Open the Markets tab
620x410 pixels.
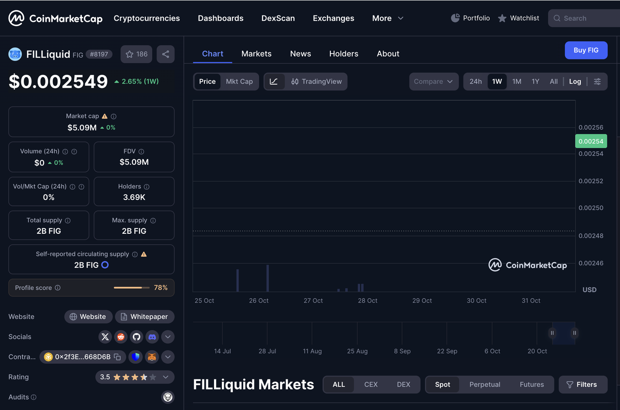256,54
